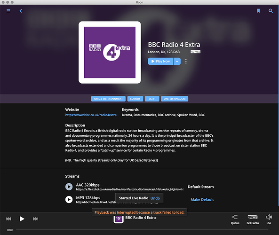Skip to previous track in footer
The width and height of the screenshot is (279, 235).
pos(8,219)
